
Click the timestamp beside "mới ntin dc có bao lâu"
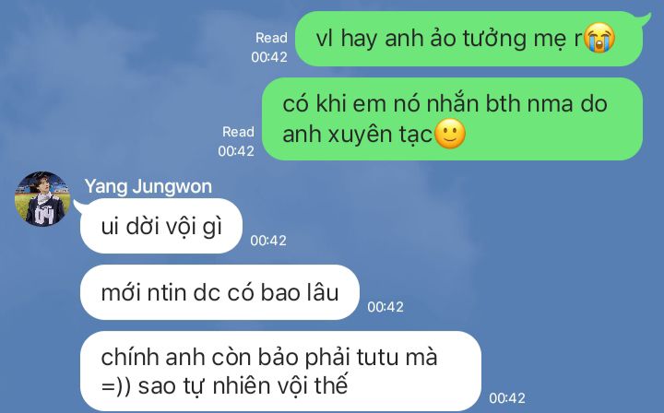[x=385, y=307]
